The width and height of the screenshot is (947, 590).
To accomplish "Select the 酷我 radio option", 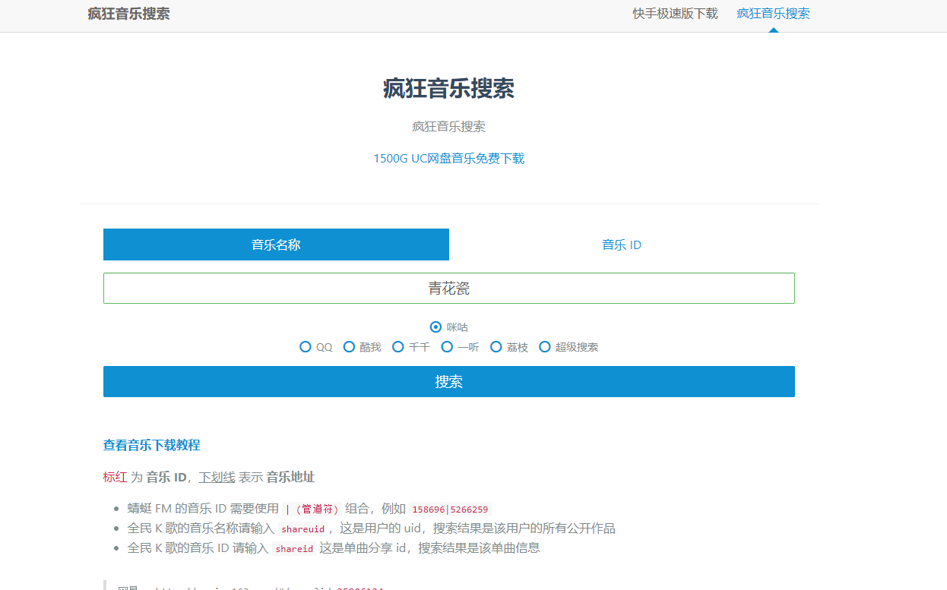I will [349, 346].
